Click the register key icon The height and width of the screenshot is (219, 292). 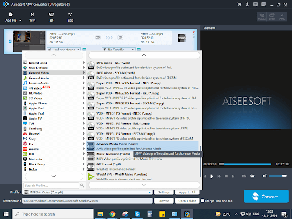248,5
